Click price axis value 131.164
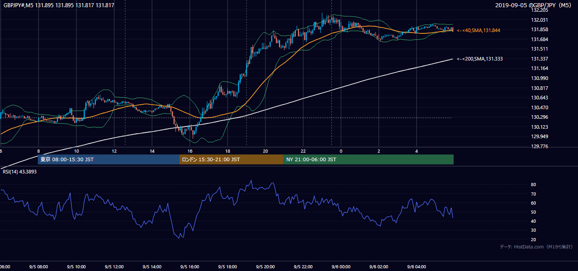 coord(539,69)
